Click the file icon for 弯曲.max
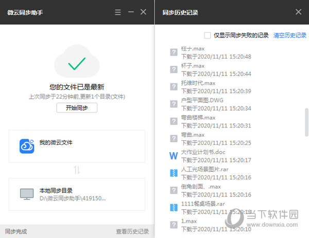 (x=174, y=139)
